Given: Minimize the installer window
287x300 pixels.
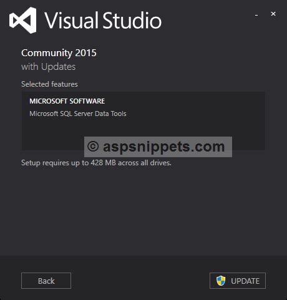Looking at the screenshot, I should click(x=256, y=15).
